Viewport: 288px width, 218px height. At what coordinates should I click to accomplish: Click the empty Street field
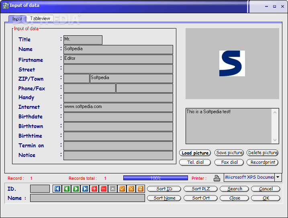118,69
